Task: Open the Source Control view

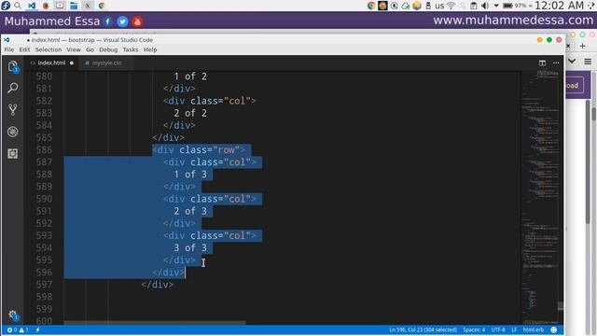Action: coord(12,110)
